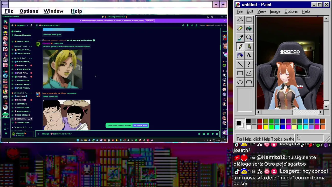Select the Text tool in Paint
The width and height of the screenshot is (332, 187).
[x=249, y=55]
